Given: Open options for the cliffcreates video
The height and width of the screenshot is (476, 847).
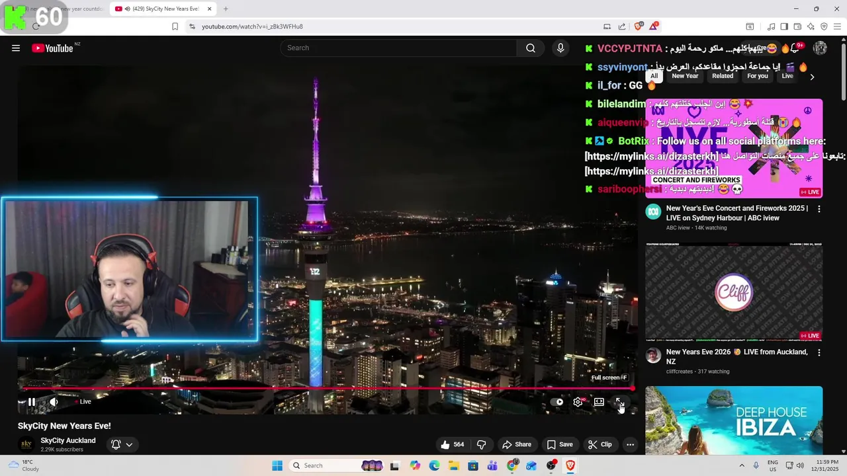Looking at the screenshot, I should coord(819,353).
